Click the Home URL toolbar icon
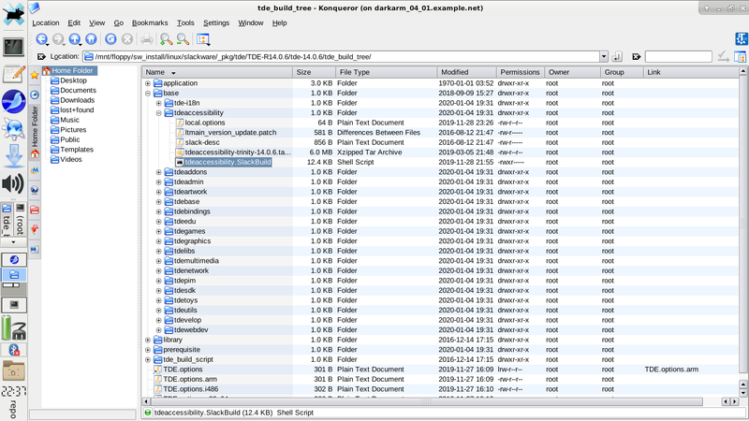 (91, 39)
